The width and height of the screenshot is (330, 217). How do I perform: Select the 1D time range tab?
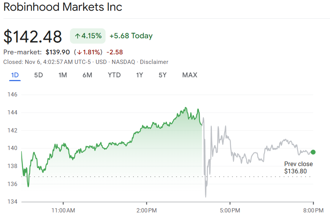[x=15, y=75]
